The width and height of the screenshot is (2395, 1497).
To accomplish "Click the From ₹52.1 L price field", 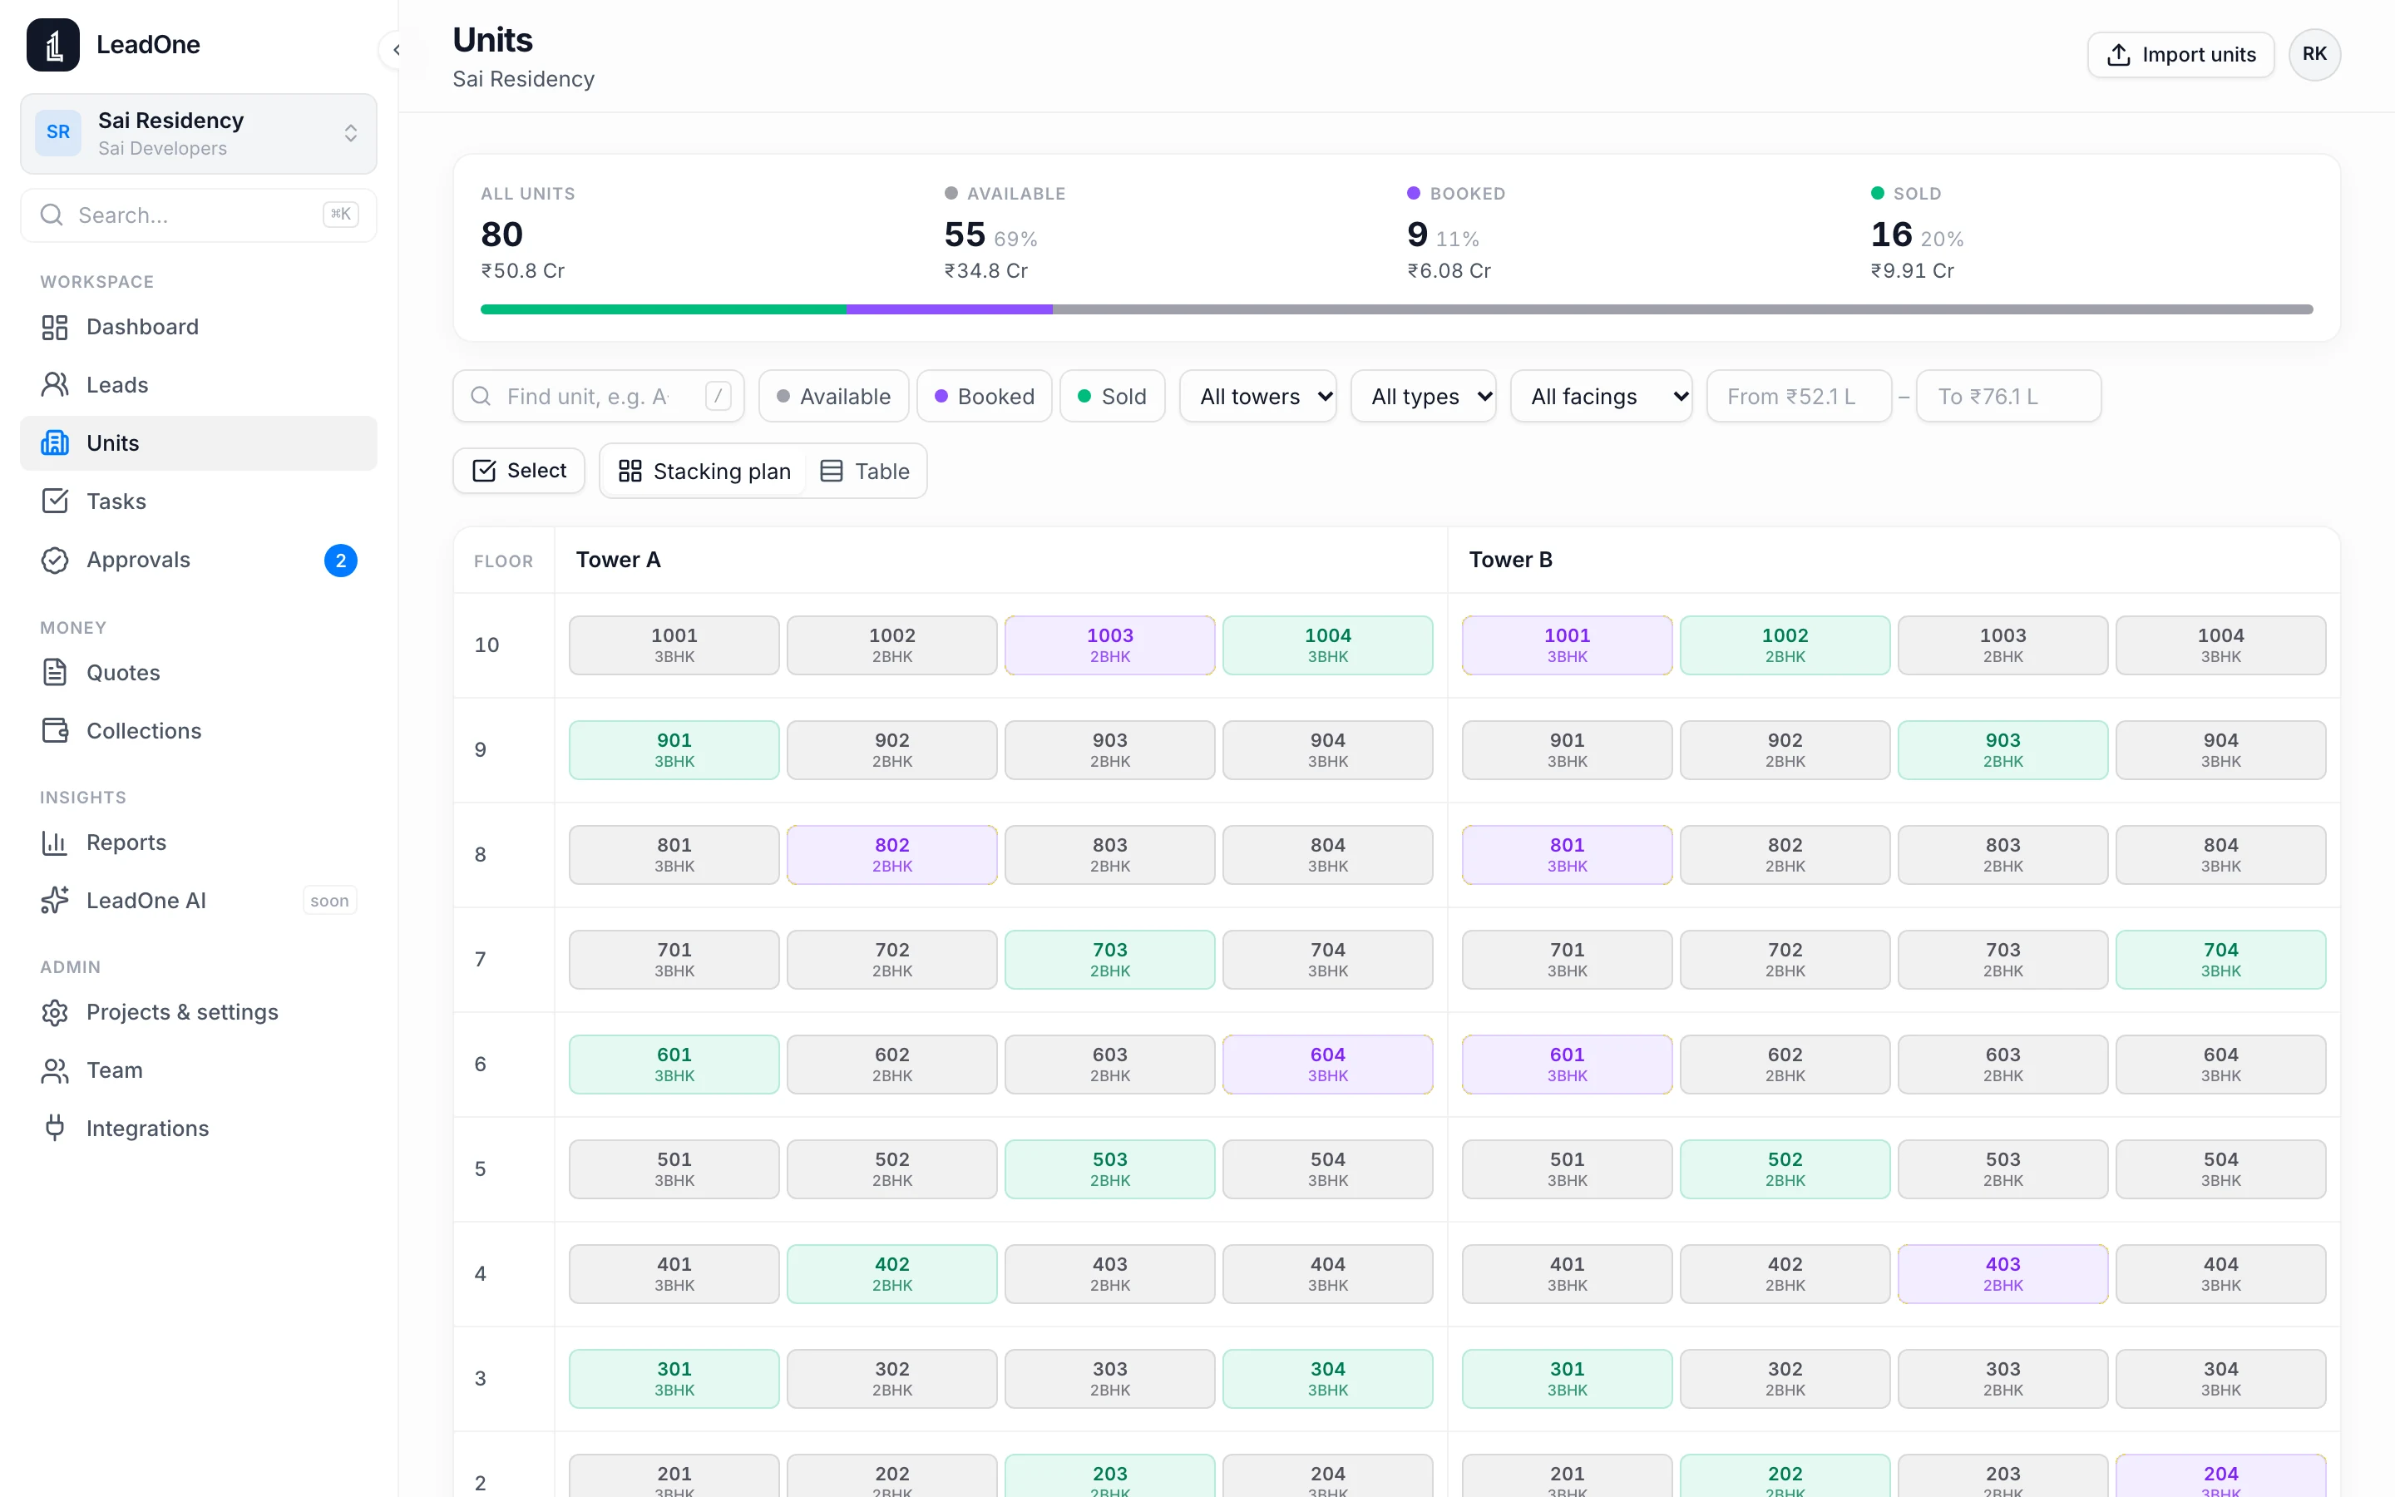I will point(1798,396).
